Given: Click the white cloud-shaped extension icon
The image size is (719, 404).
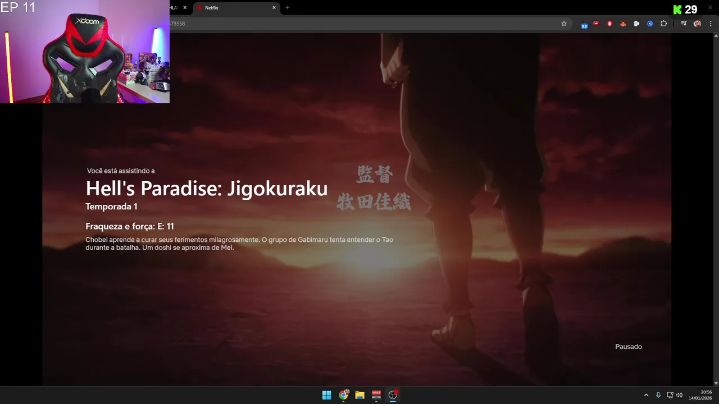Looking at the screenshot, I should point(636,24).
